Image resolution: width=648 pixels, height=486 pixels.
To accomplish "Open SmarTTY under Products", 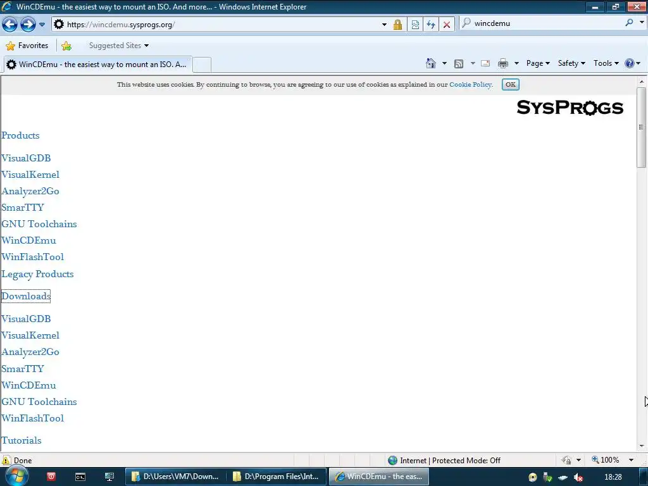I will pyautogui.click(x=23, y=208).
